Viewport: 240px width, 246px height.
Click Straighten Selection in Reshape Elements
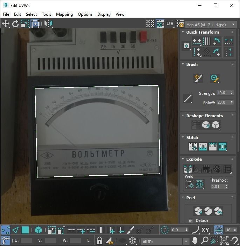click(x=196, y=125)
